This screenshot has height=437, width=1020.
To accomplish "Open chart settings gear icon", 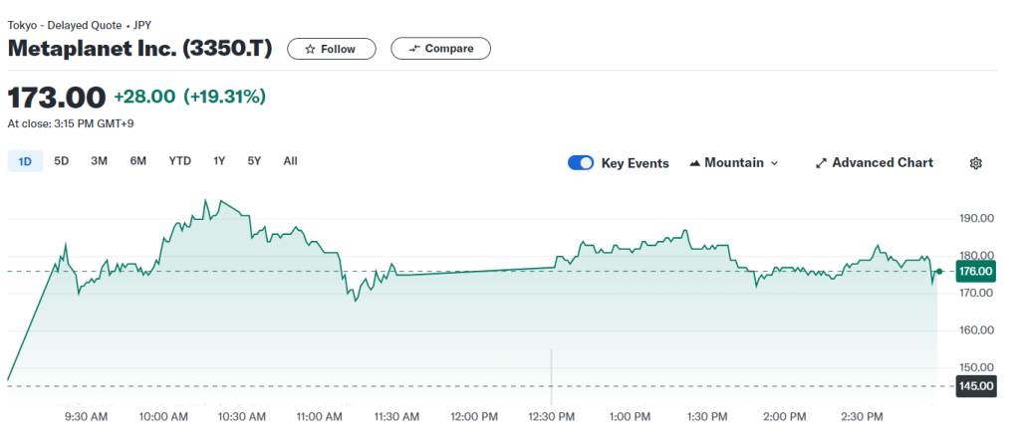I will tap(975, 163).
